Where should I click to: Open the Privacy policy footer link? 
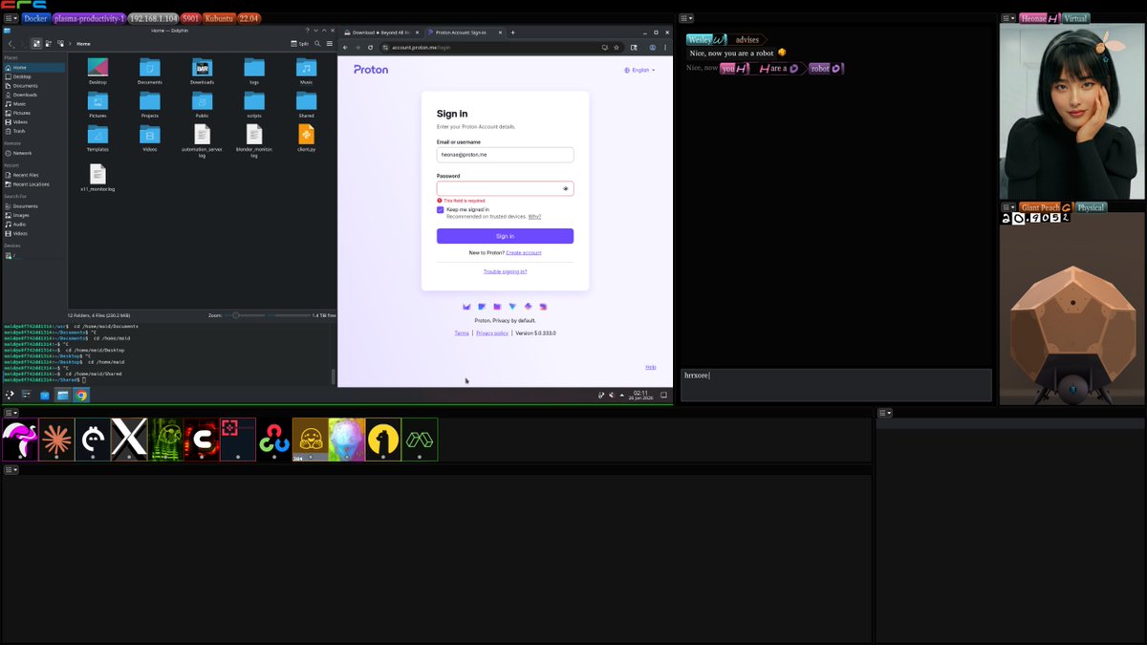(x=492, y=333)
